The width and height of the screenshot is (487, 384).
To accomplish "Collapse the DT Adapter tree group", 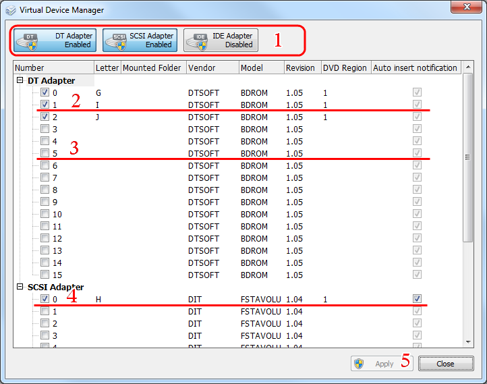I will click(x=20, y=80).
